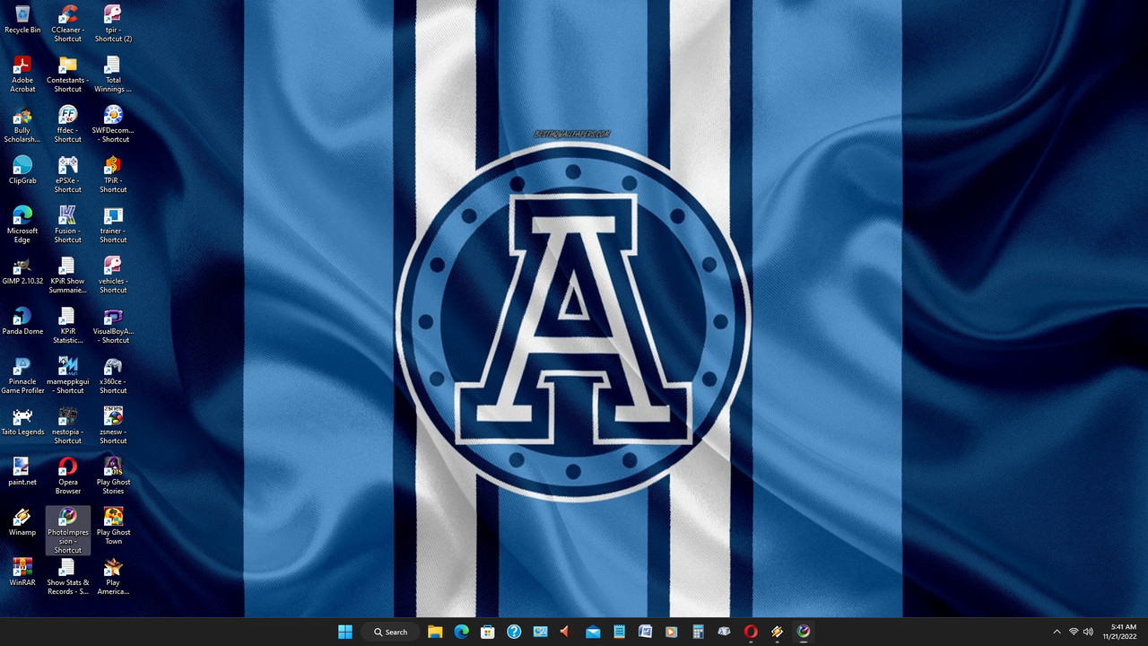The height and width of the screenshot is (646, 1148).
Task: Select the Recycle Bin desktop icon
Action: [x=22, y=20]
